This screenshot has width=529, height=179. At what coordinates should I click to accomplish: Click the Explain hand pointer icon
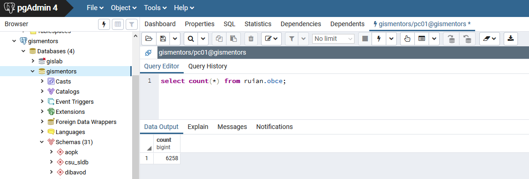tap(407, 39)
